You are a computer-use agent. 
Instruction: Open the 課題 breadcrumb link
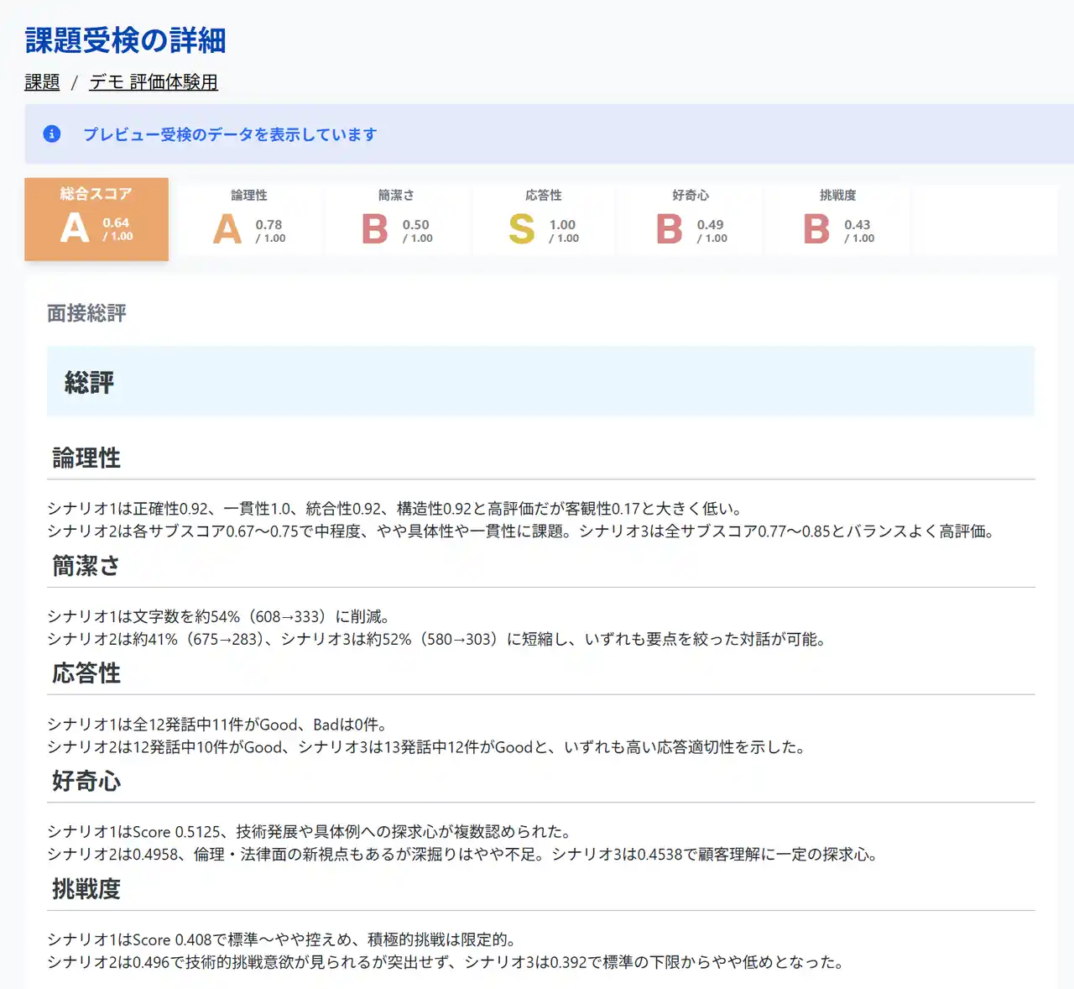[42, 82]
